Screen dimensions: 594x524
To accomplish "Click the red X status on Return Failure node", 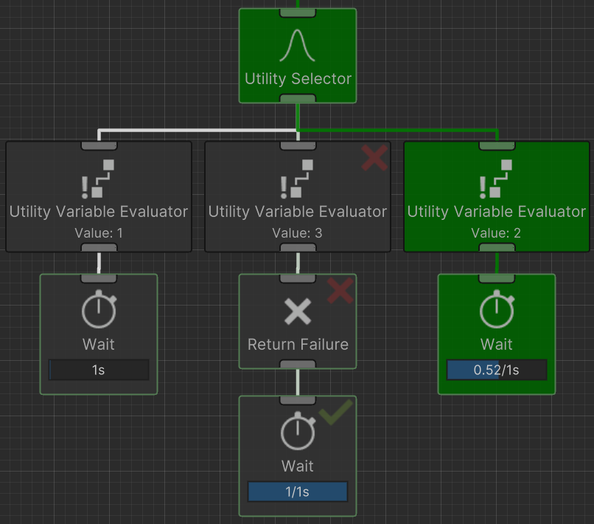I will pyautogui.click(x=340, y=291).
